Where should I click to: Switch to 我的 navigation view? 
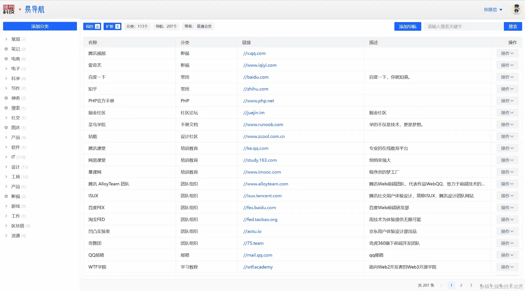point(92,26)
